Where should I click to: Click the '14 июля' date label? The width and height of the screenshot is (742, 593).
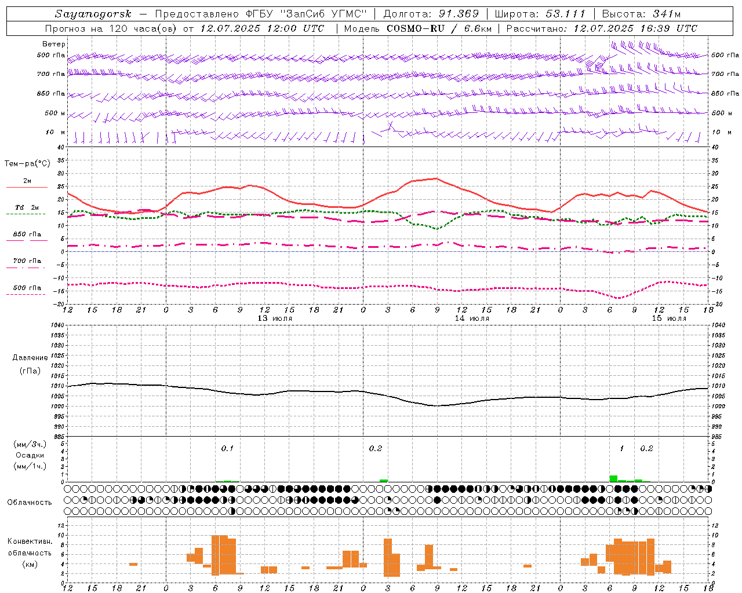pos(472,319)
